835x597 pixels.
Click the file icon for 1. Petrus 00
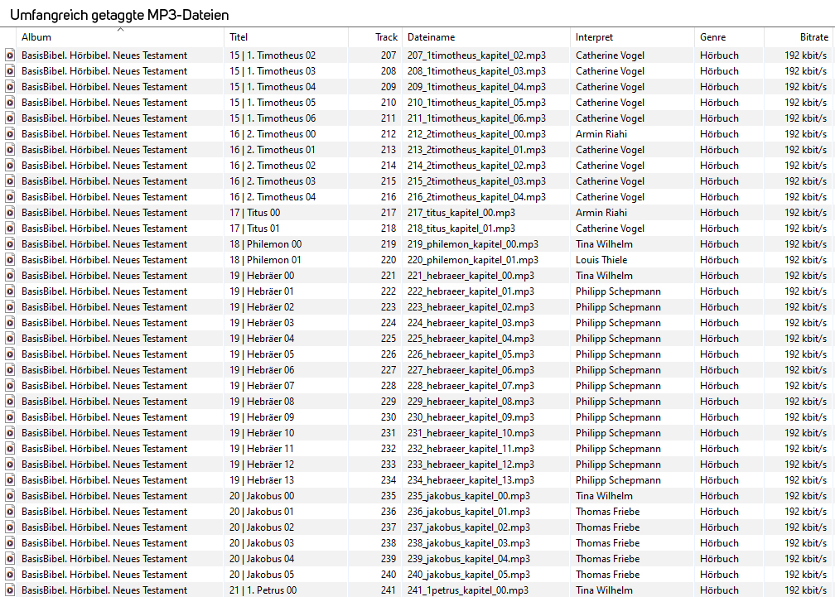[x=10, y=590]
